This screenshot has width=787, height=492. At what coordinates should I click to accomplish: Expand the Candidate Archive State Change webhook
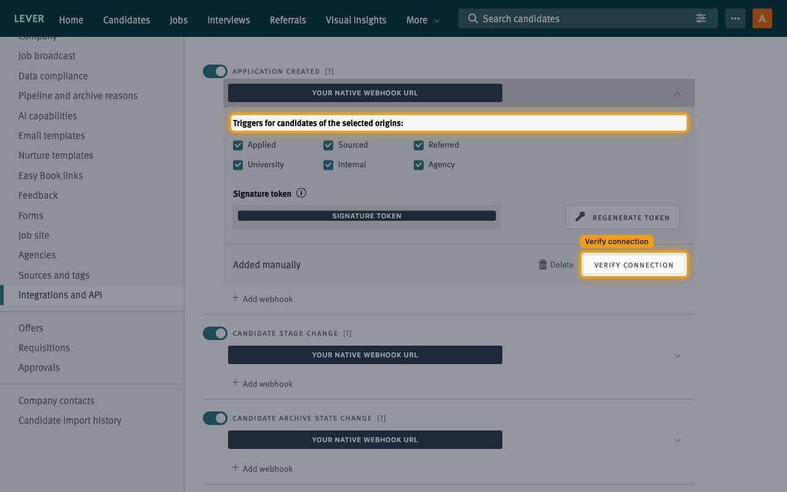coord(678,440)
